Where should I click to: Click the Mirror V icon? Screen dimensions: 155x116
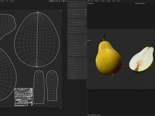point(68,38)
